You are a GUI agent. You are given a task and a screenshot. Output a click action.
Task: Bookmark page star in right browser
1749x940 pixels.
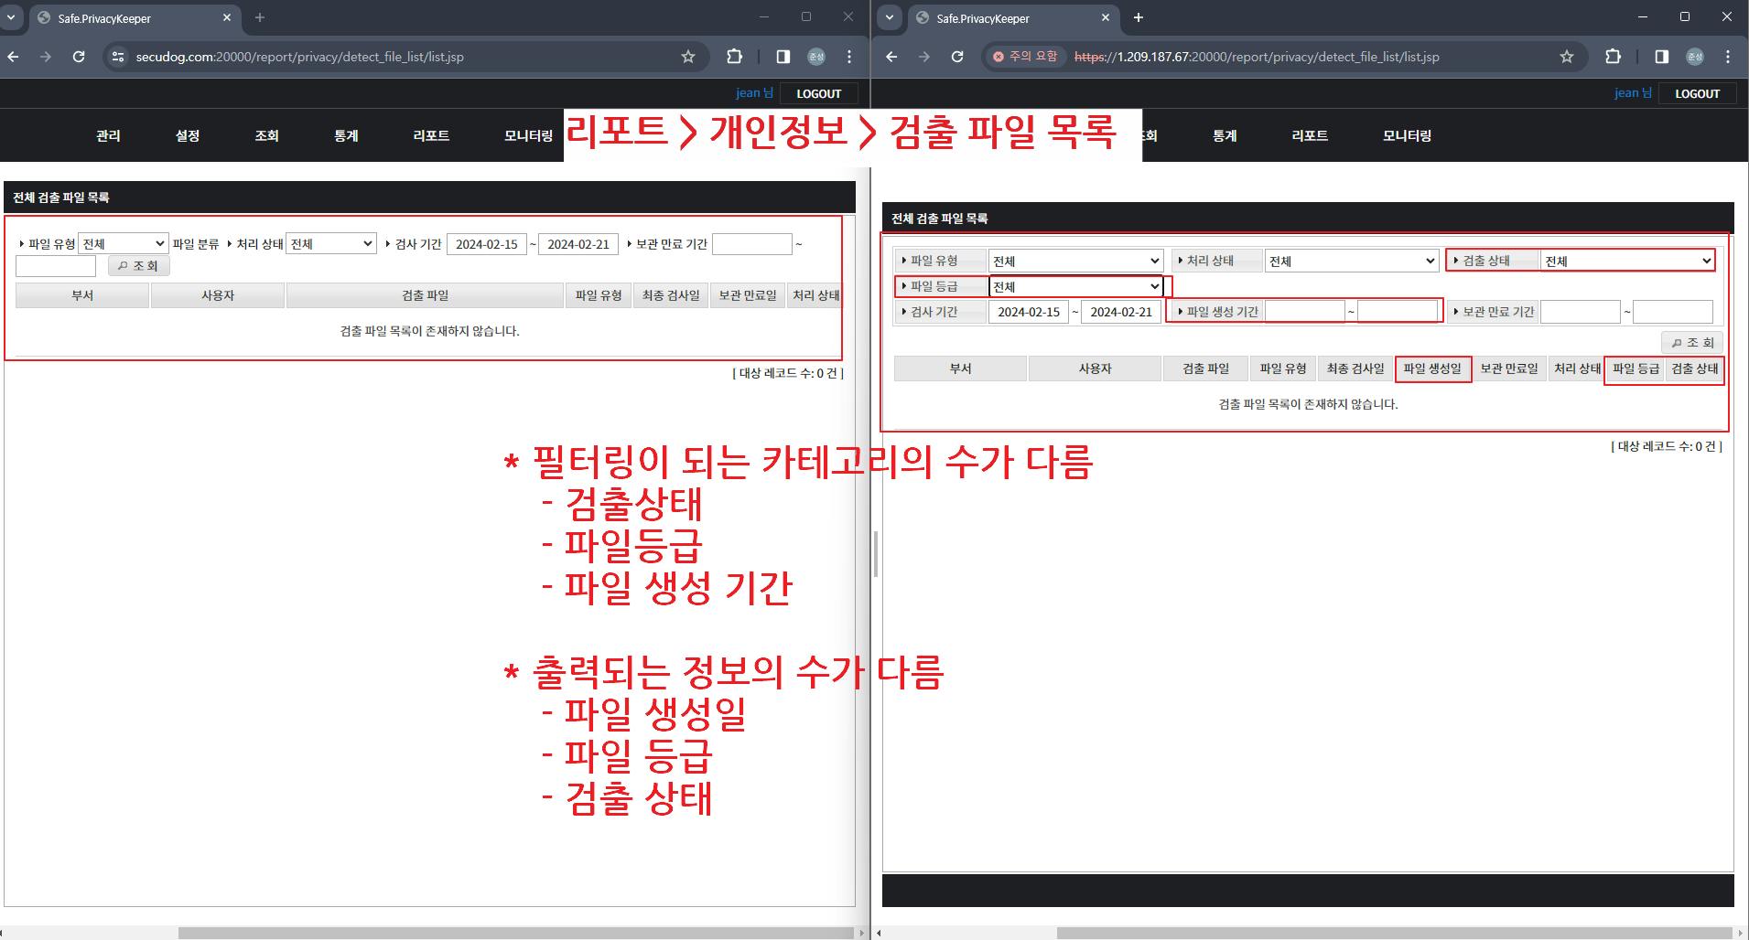pyautogui.click(x=1567, y=57)
